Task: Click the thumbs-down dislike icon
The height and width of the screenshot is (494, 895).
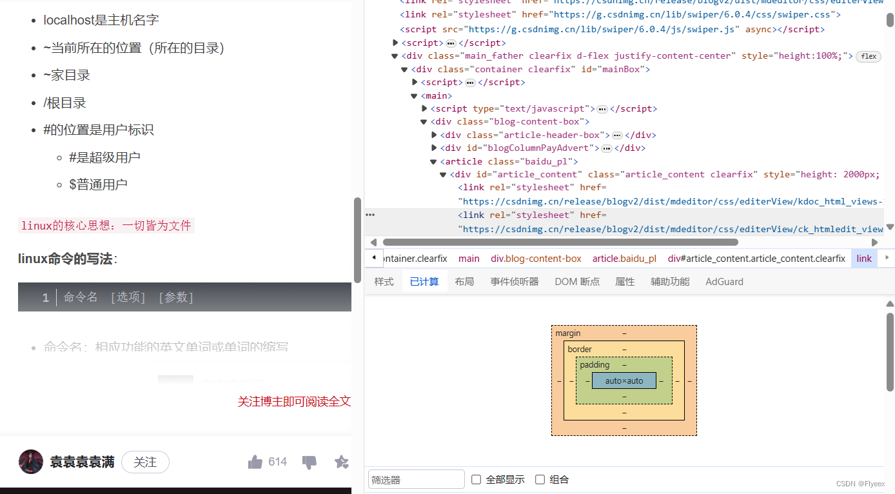Action: pos(310,462)
